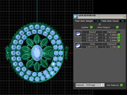The width and height of the screenshot is (127, 95).
Task: Click the green arrow next to Update
Action: (x=91, y=27)
